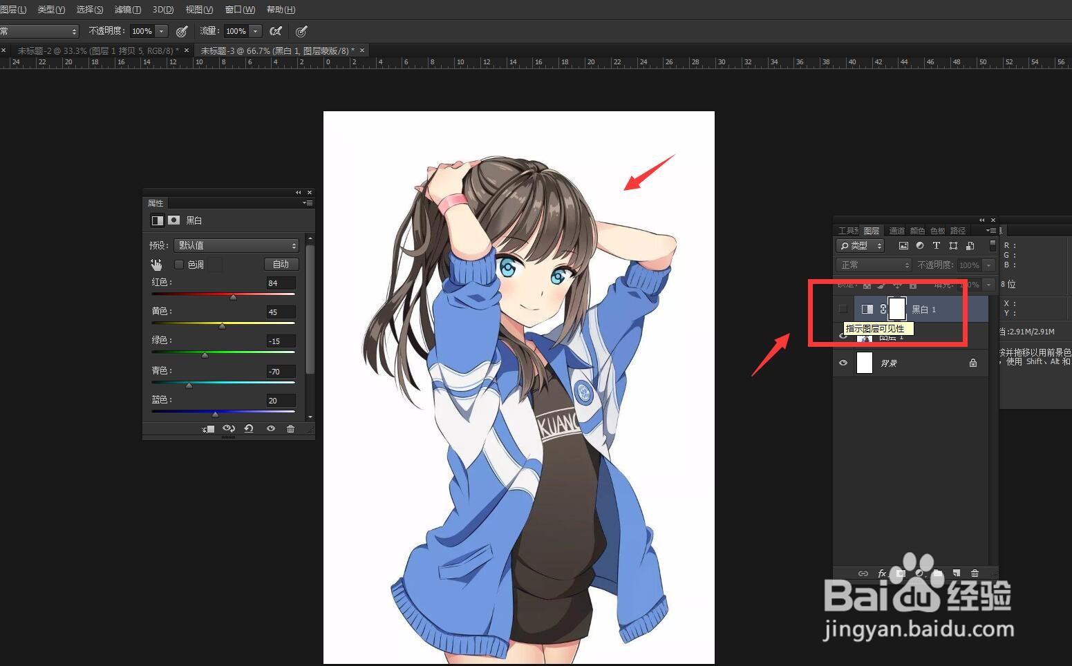Click link layers icon in Layers panel
Image resolution: width=1072 pixels, height=666 pixels.
pos(863,573)
